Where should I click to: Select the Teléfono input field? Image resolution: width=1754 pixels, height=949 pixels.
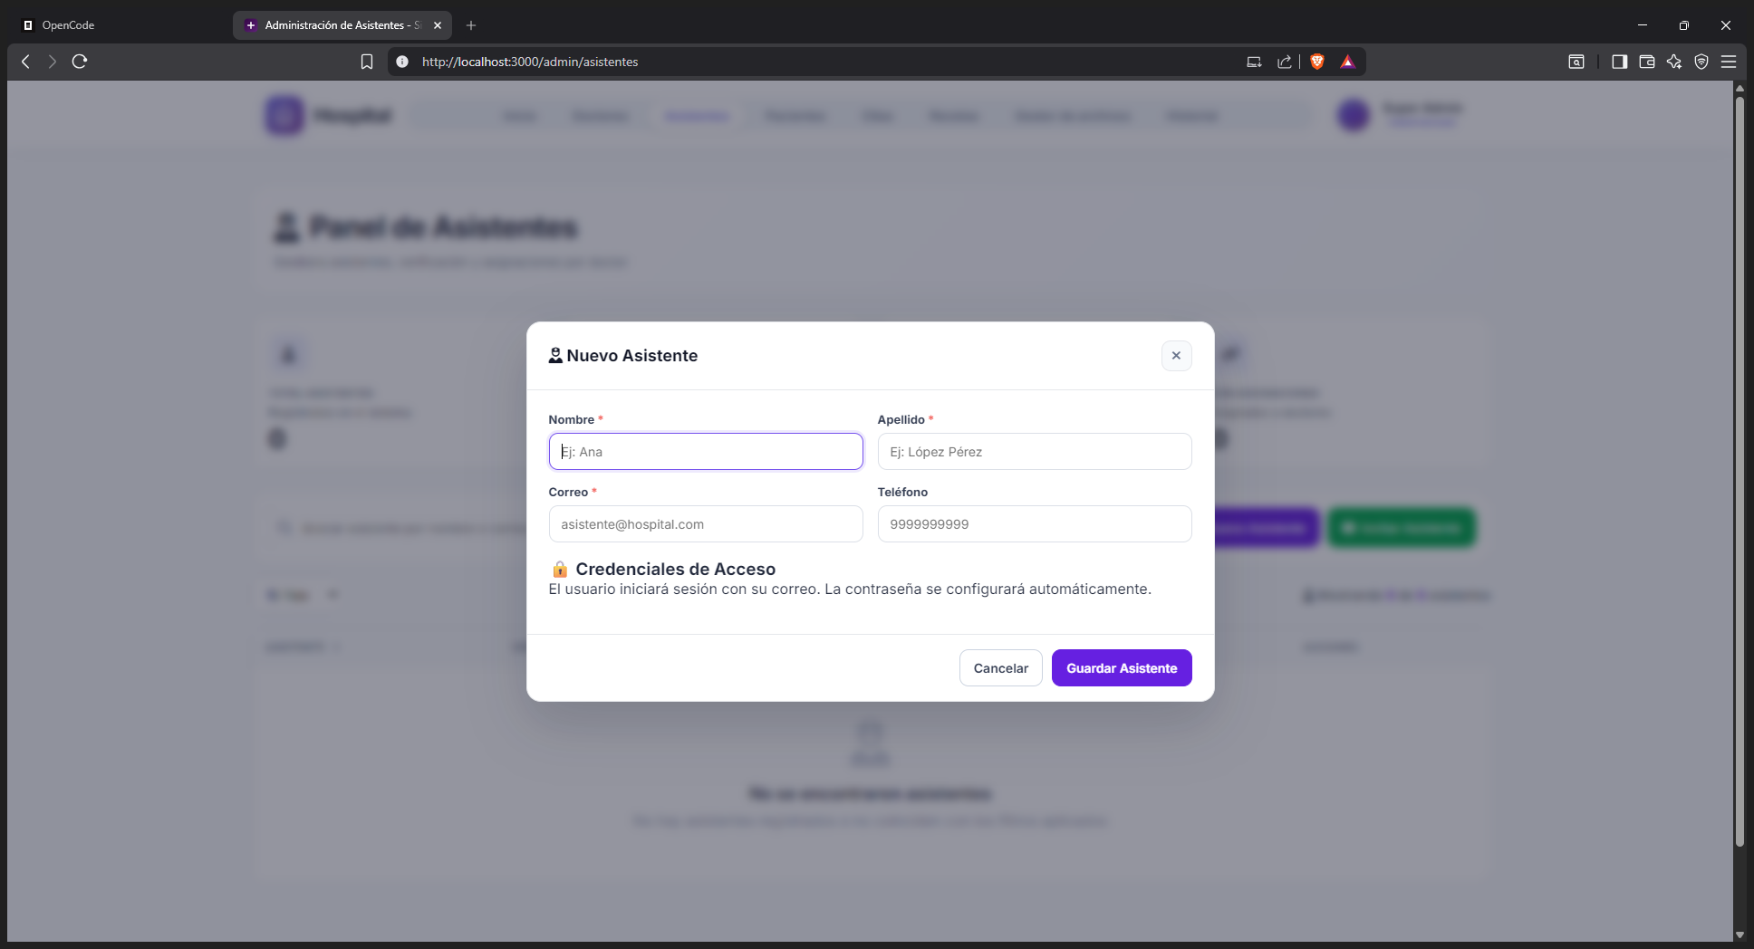[x=1035, y=524]
